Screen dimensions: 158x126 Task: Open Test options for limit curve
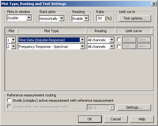click(135, 18)
